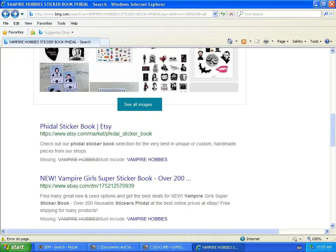This screenshot has width=336, height=252.
Task: Click the See all images button
Action: pos(140,104)
